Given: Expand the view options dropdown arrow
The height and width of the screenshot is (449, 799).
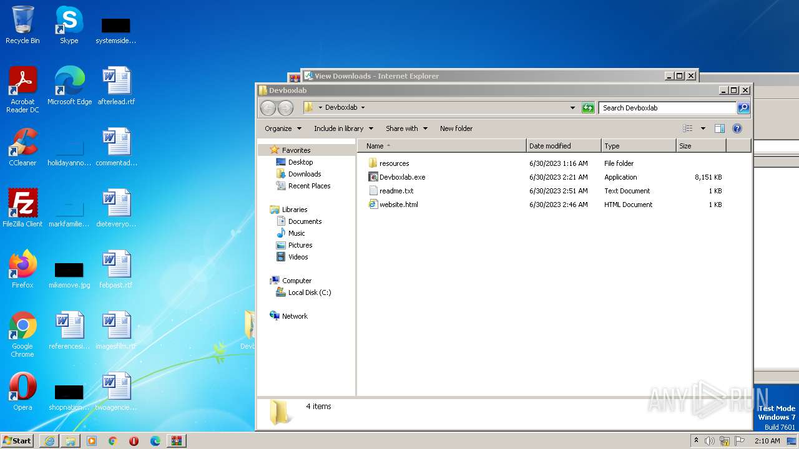Looking at the screenshot, I should (703, 128).
